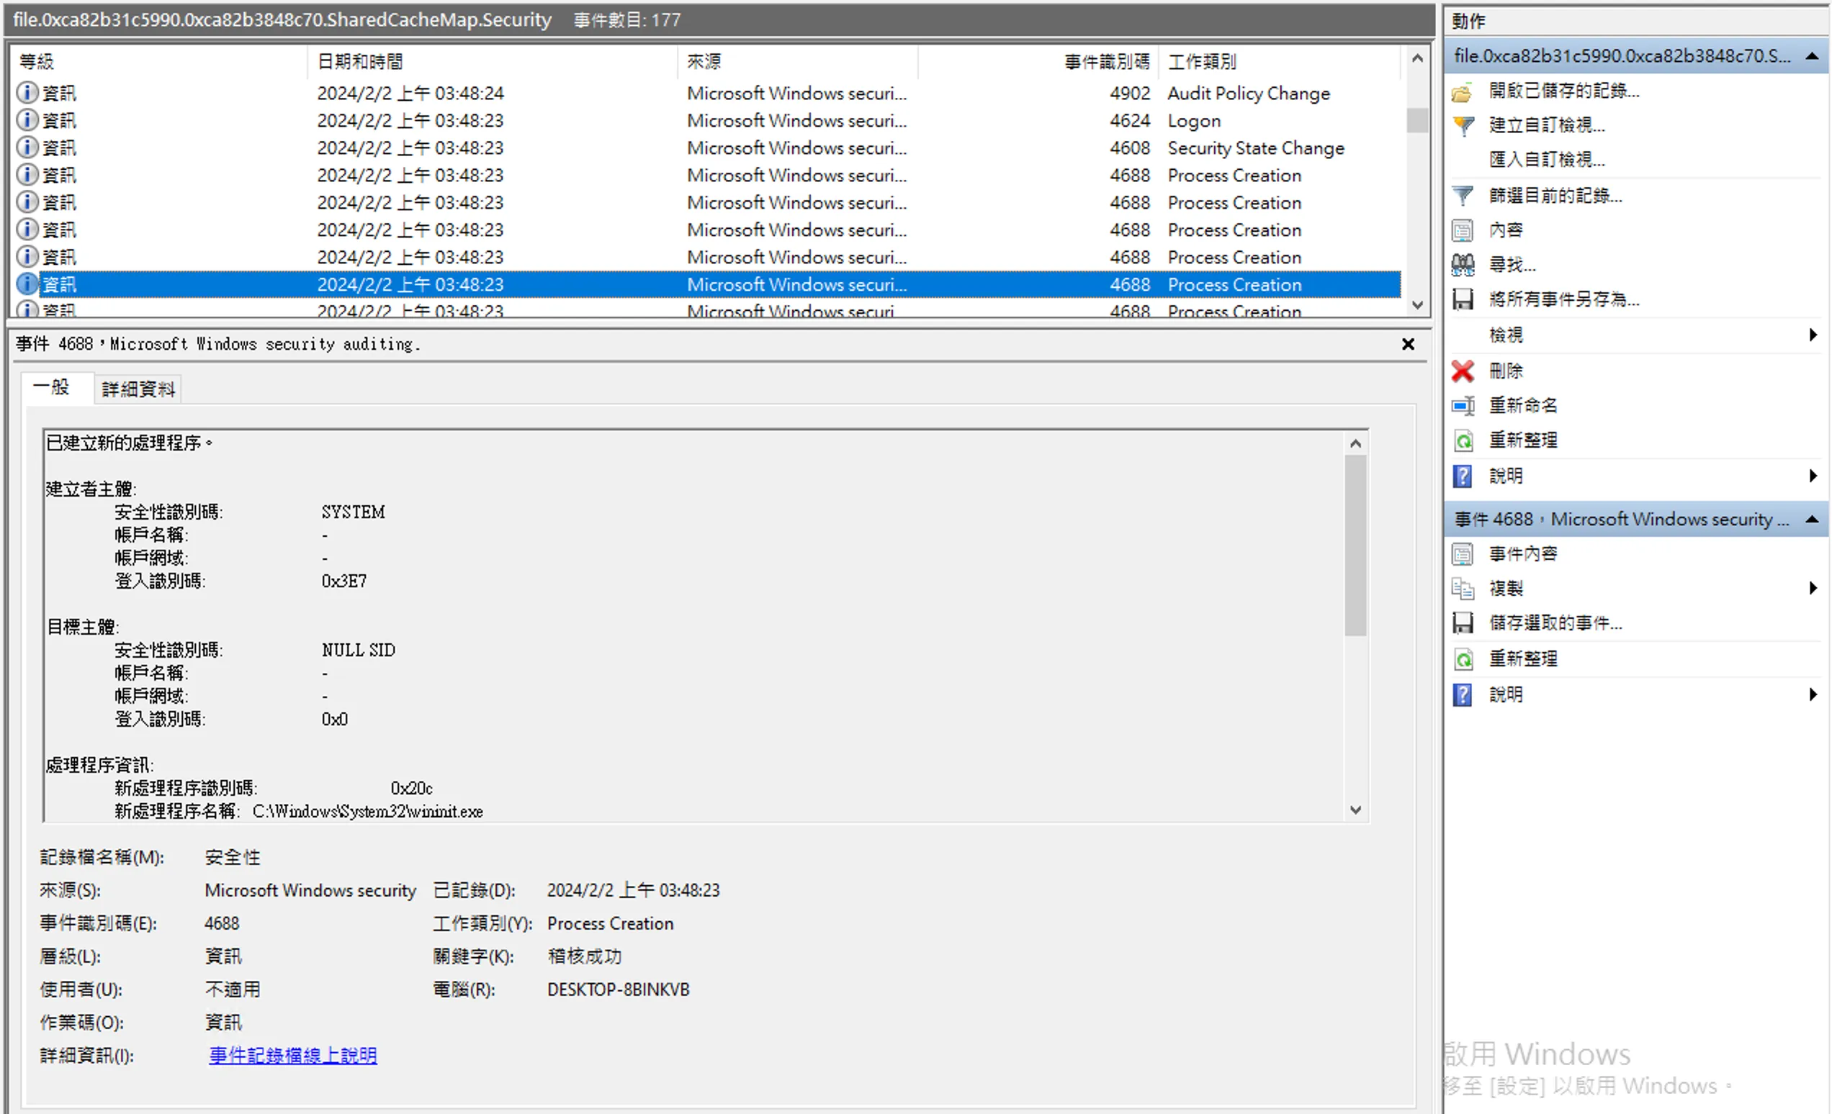Collapse the file log actions section
This screenshot has width=1832, height=1114.
point(1812,56)
